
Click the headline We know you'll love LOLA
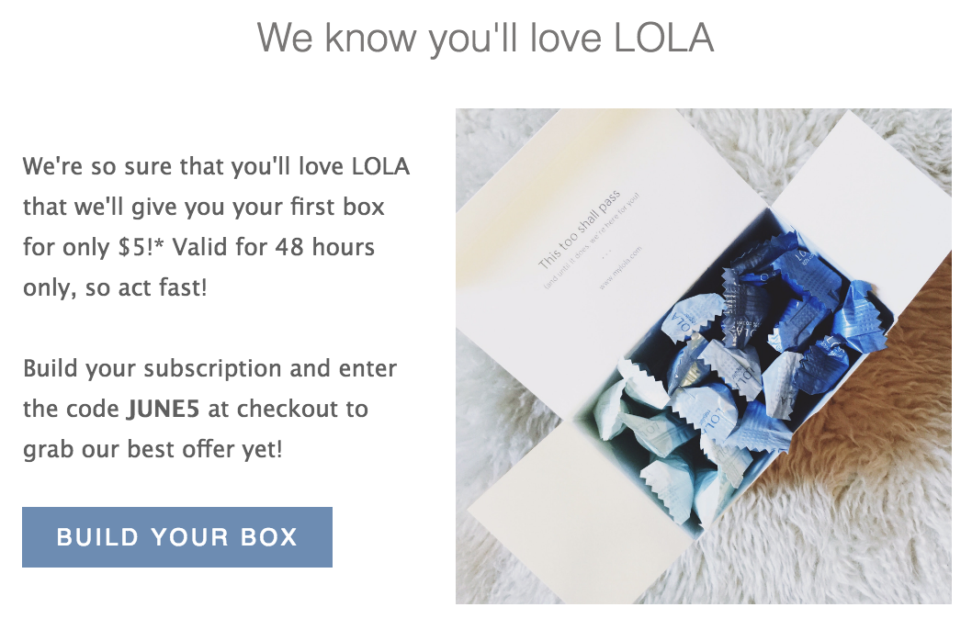click(485, 39)
